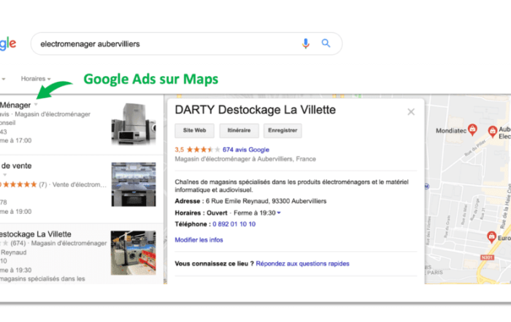Open the Destockage La Villette store thumbnail
This screenshot has height=322, width=511.
click(x=134, y=253)
